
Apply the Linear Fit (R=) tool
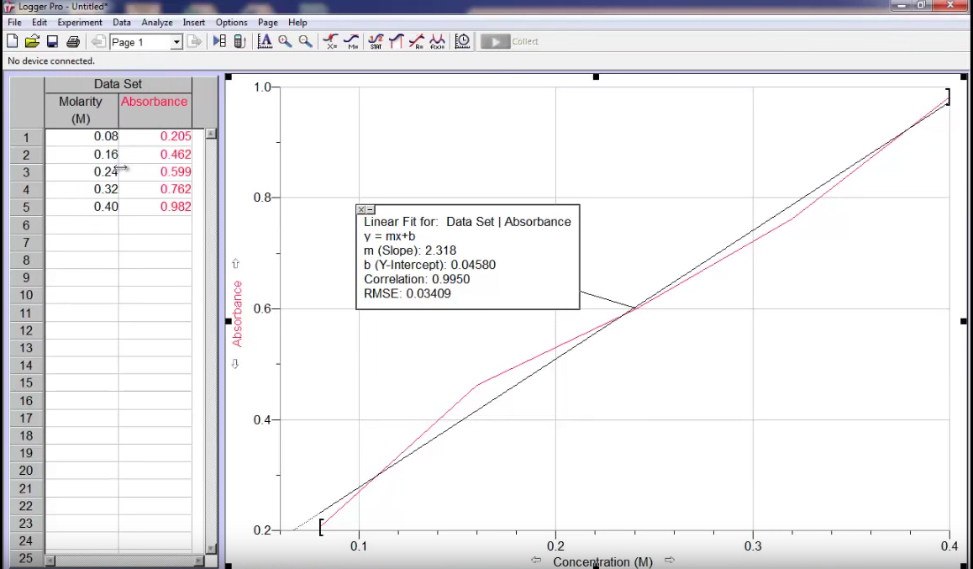pos(417,41)
